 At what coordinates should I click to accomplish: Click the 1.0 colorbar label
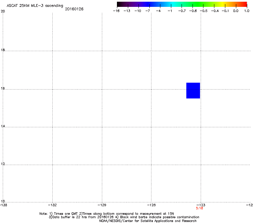pyautogui.click(x=247, y=11)
